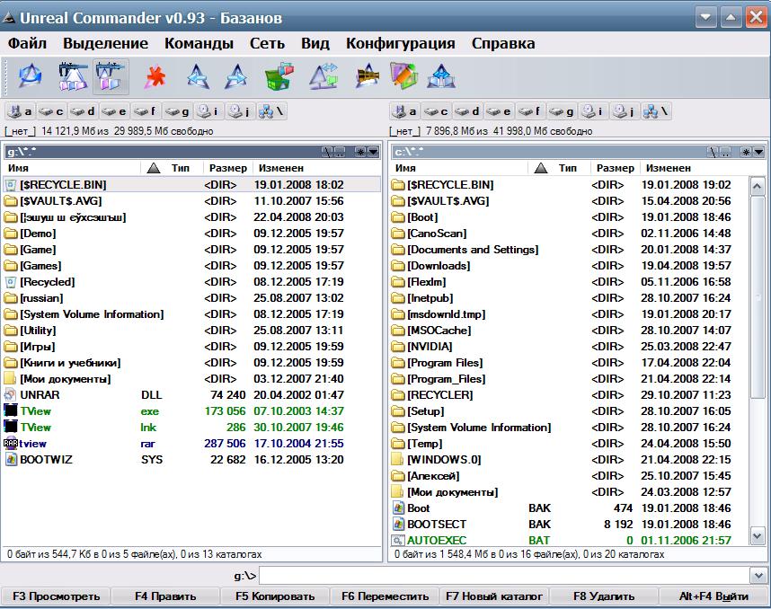The width and height of the screenshot is (771, 609).
Task: Click the green box pack-files icon
Action: coord(279,76)
